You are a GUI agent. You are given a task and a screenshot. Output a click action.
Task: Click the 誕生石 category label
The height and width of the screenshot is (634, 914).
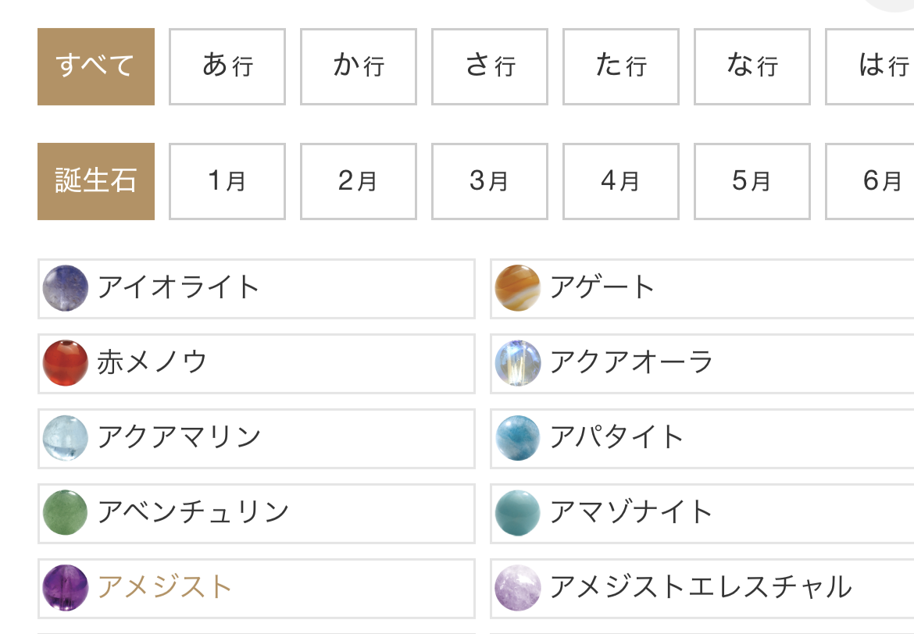[x=96, y=181]
